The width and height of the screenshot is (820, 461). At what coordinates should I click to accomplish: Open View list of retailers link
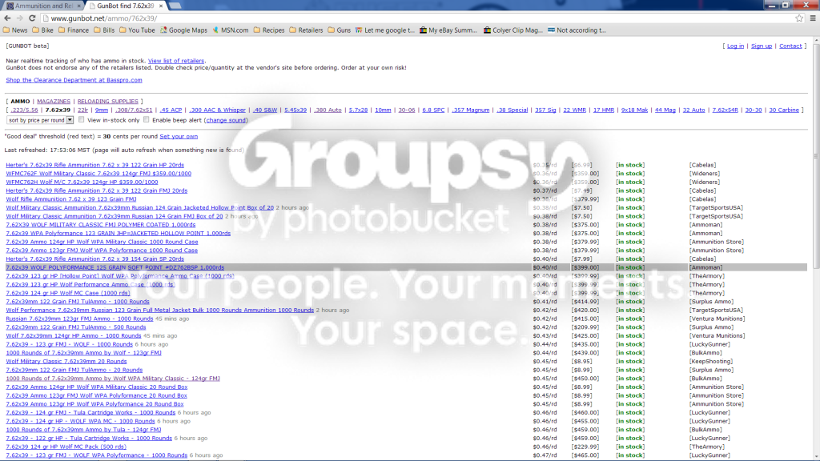pos(175,61)
